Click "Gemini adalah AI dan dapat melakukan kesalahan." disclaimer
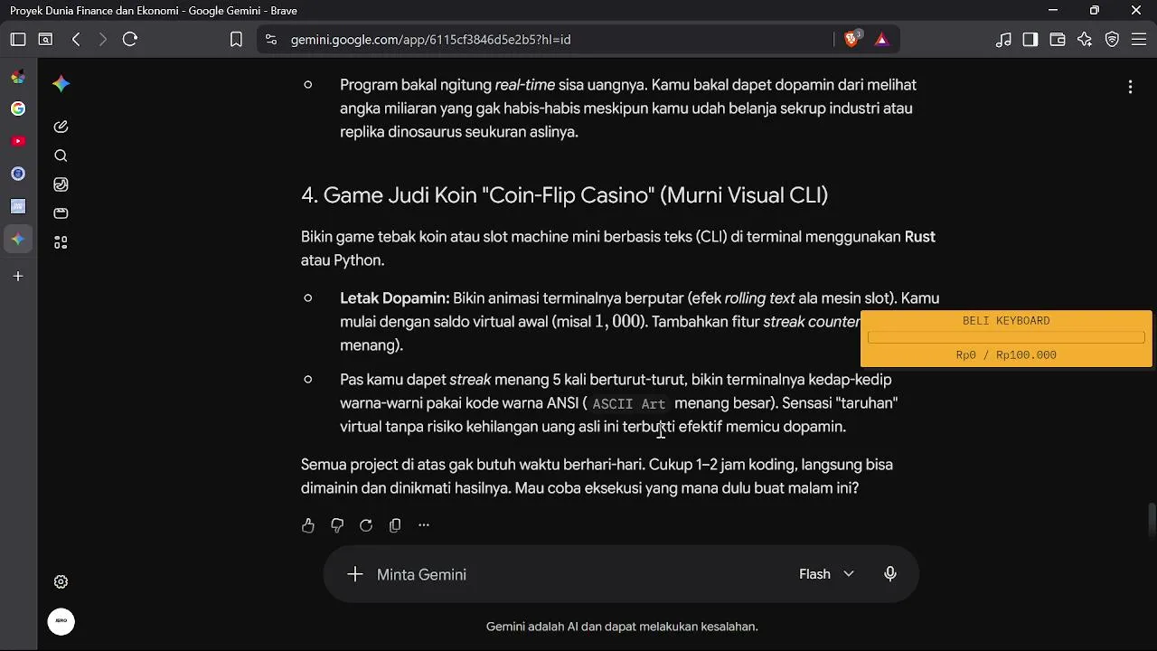Screen dimensions: 1157x651 pos(622,627)
